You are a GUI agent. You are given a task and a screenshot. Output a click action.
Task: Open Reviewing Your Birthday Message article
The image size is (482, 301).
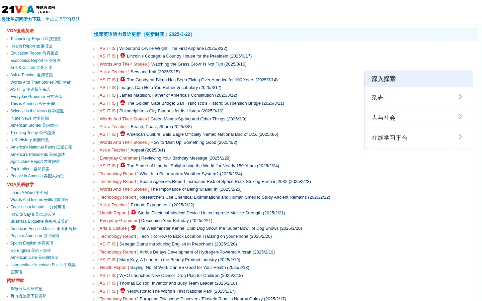click(x=186, y=158)
